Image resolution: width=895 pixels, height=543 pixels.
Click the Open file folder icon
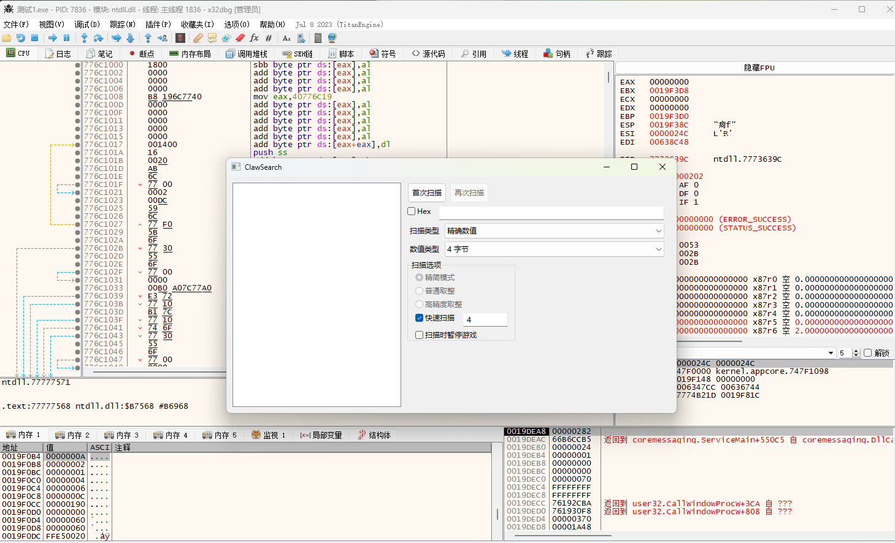[7, 38]
